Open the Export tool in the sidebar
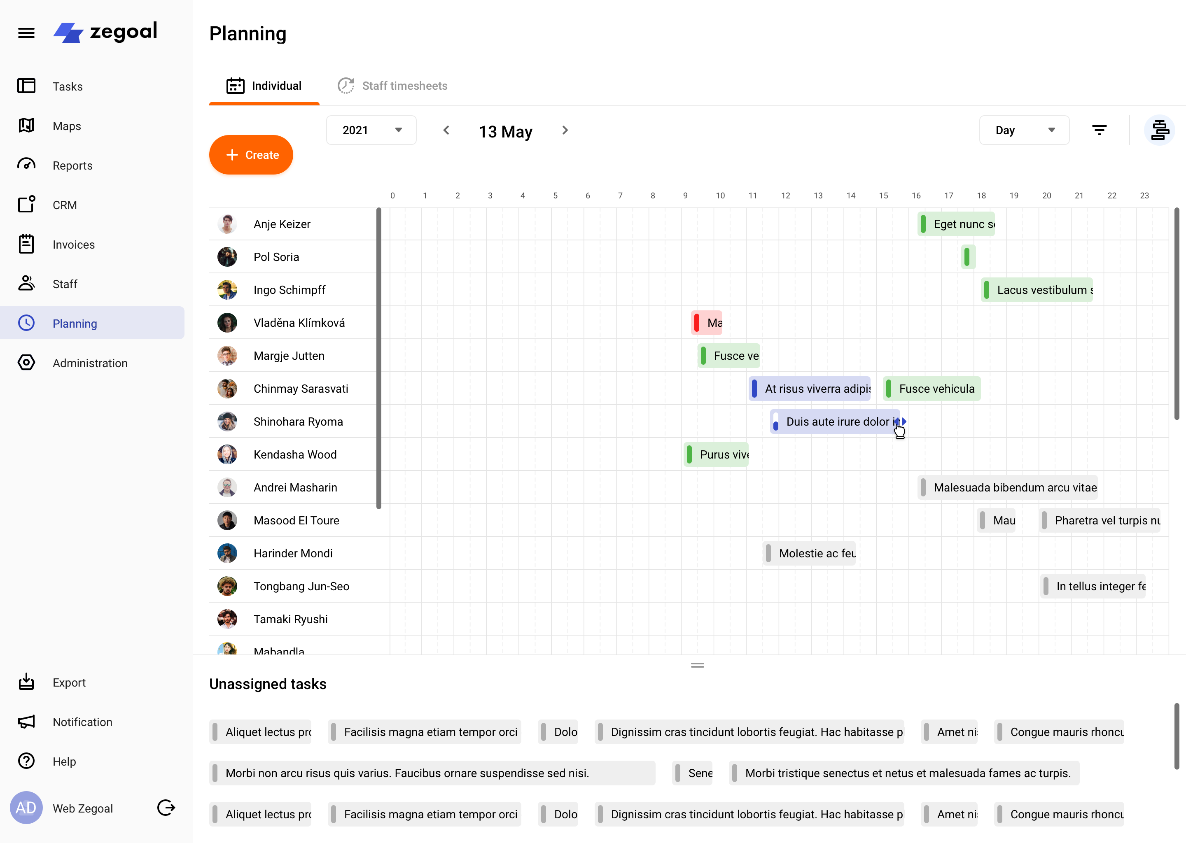The width and height of the screenshot is (1186, 843). [x=69, y=682]
